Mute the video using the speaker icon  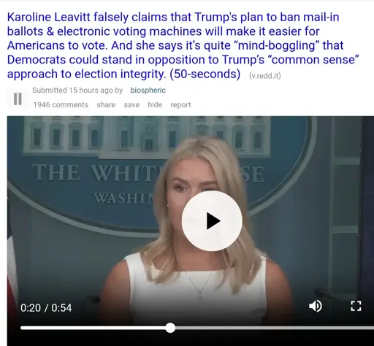(x=316, y=306)
